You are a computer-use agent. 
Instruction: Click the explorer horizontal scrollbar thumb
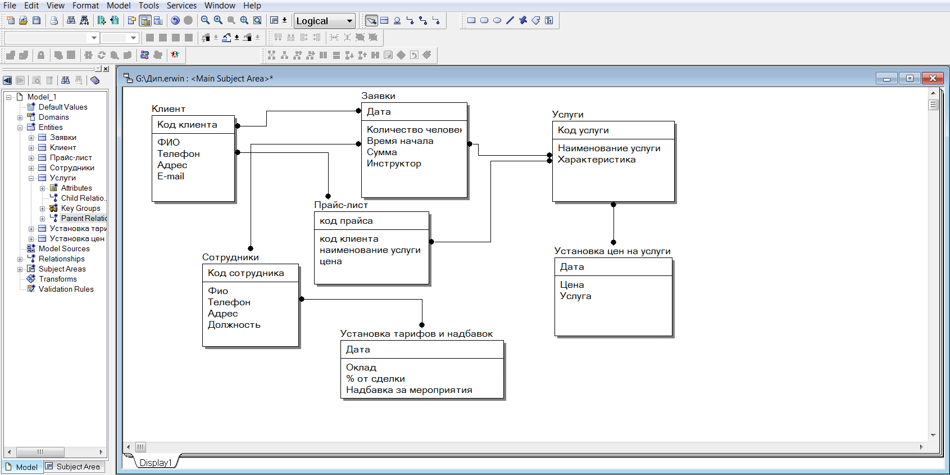(x=40, y=452)
